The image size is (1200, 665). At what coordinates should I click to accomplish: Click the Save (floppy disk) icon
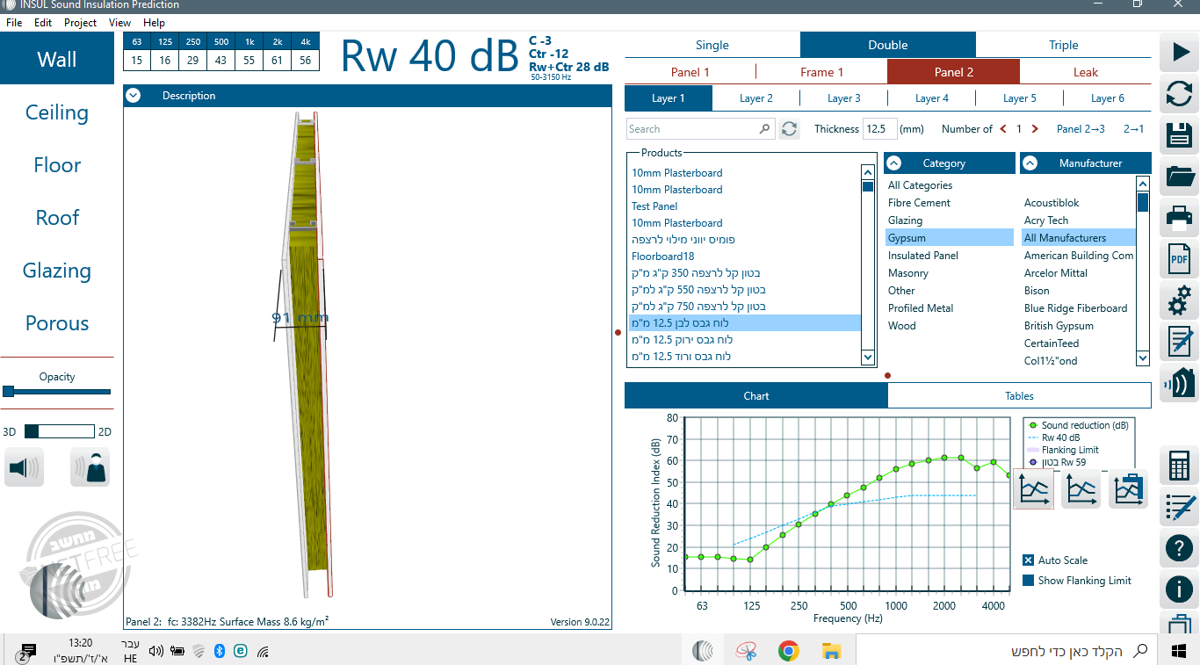[1179, 135]
